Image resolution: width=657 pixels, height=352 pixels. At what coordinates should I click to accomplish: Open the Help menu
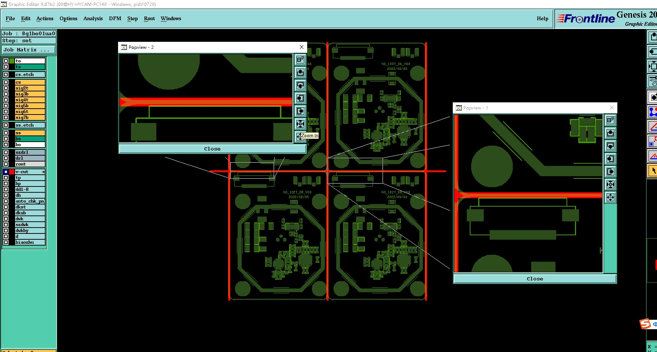coord(543,18)
